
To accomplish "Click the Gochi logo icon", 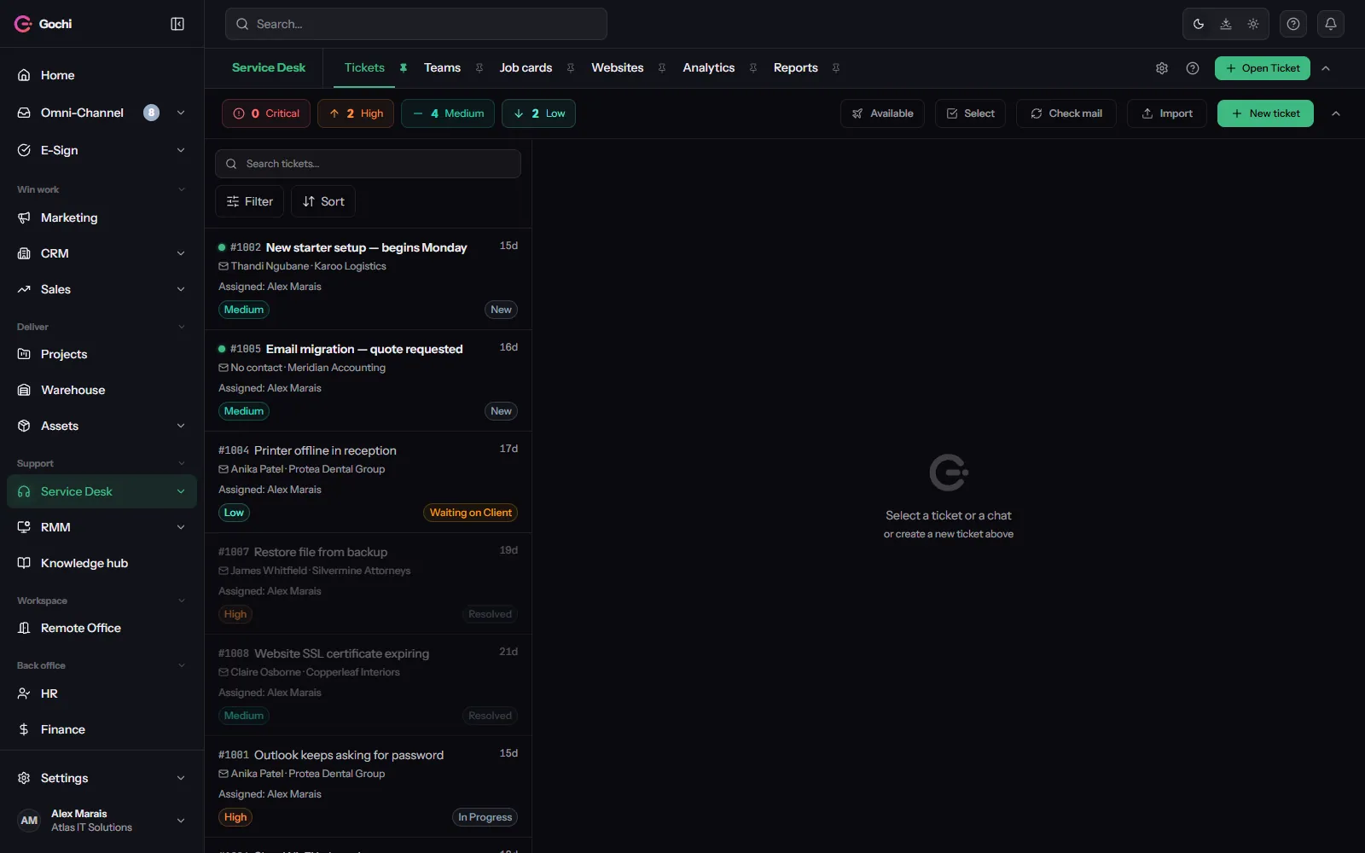I will 23,24.
